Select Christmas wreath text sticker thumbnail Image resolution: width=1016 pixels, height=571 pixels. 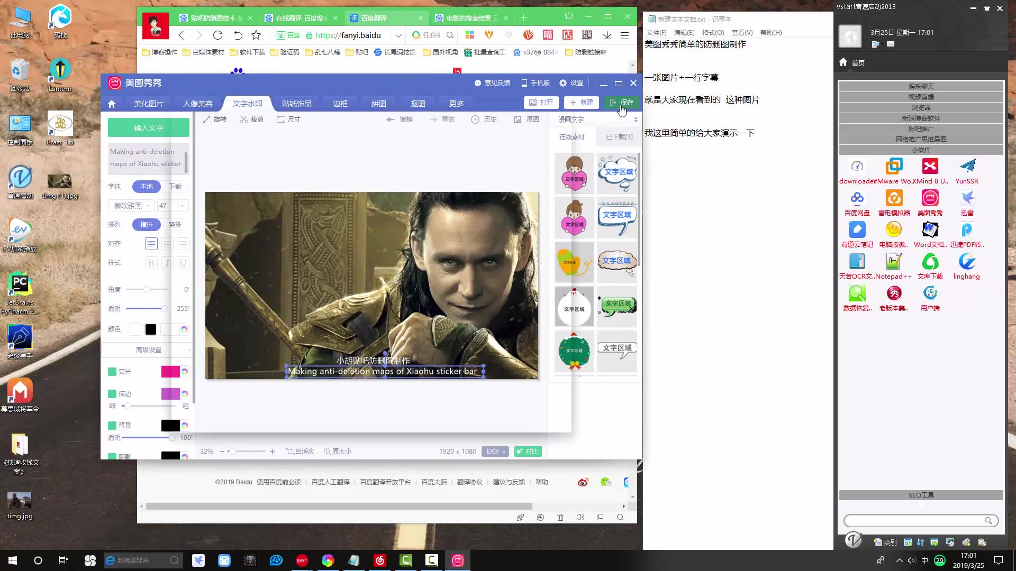[574, 351]
